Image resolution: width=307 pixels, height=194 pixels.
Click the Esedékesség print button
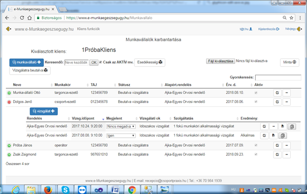150,62
